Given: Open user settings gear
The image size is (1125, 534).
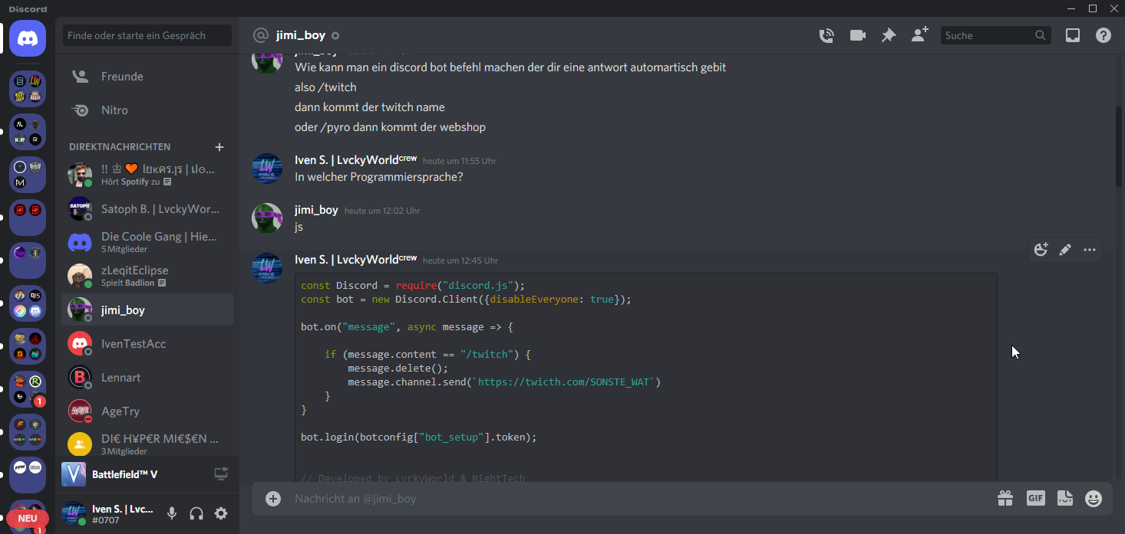Looking at the screenshot, I should [x=221, y=513].
